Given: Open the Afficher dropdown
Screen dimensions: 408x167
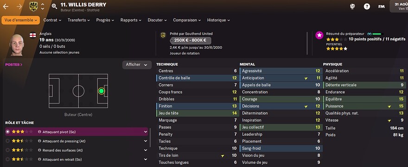Looking at the screenshot, I should (x=137, y=65).
